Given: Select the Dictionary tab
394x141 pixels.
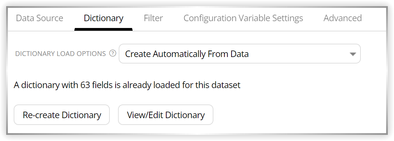Looking at the screenshot, I should 104,18.
